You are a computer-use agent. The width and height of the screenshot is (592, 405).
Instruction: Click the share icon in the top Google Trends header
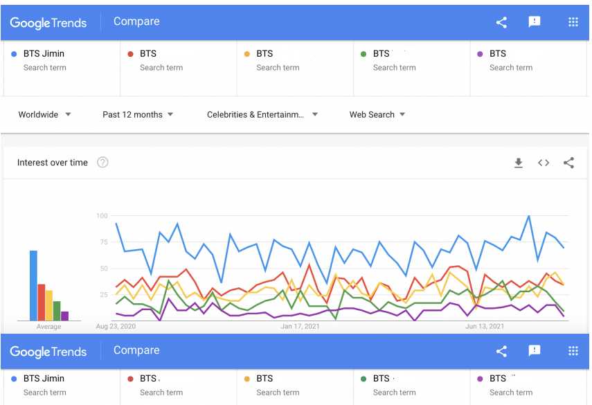(501, 22)
